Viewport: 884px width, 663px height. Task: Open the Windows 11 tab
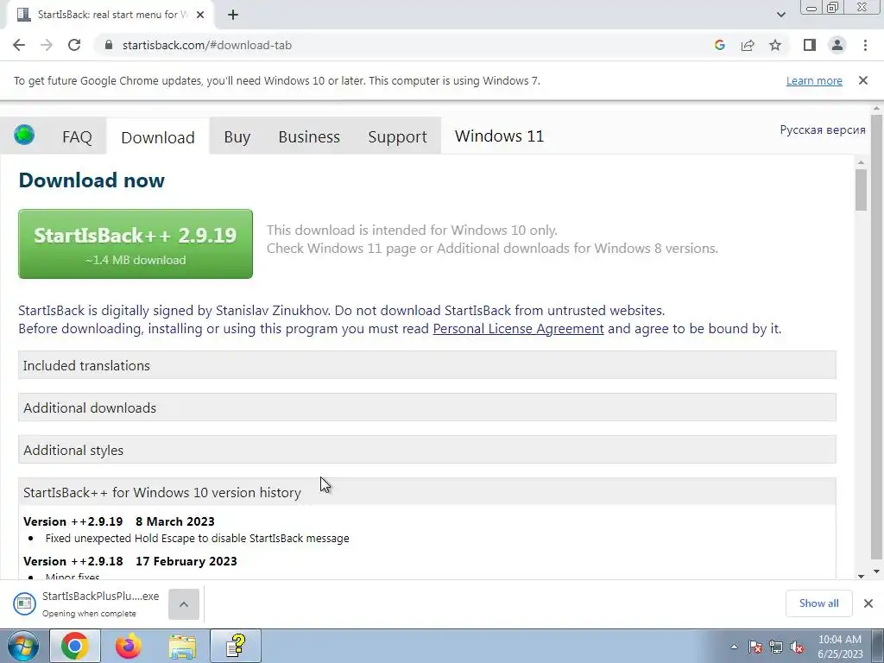point(500,136)
